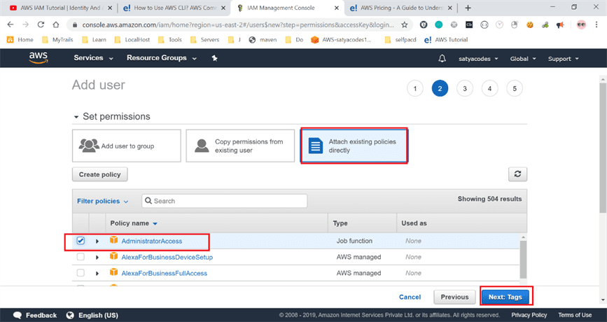
Task: Expand the AdministratorAccess policy row details
Action: click(97, 241)
